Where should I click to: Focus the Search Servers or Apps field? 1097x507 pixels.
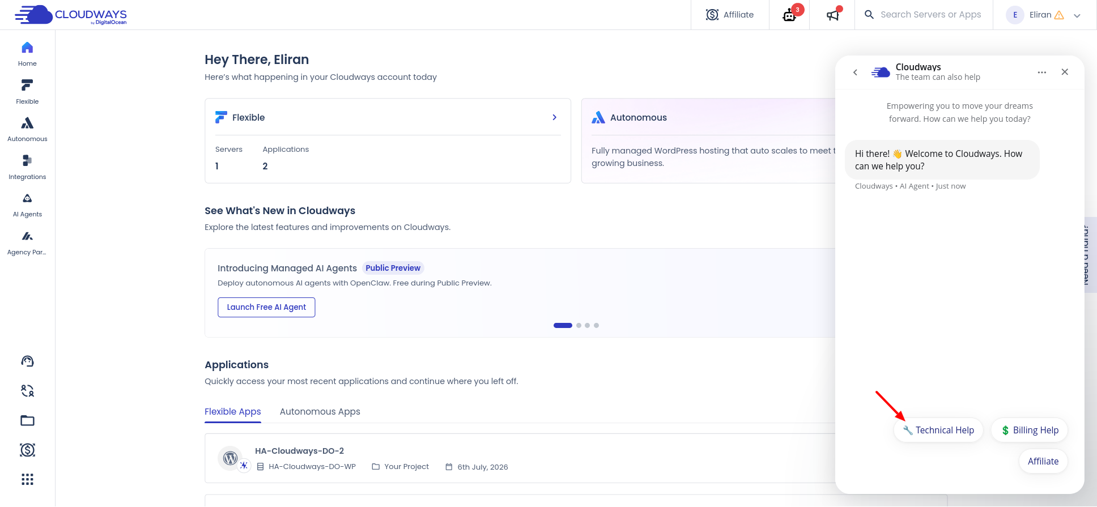(930, 15)
